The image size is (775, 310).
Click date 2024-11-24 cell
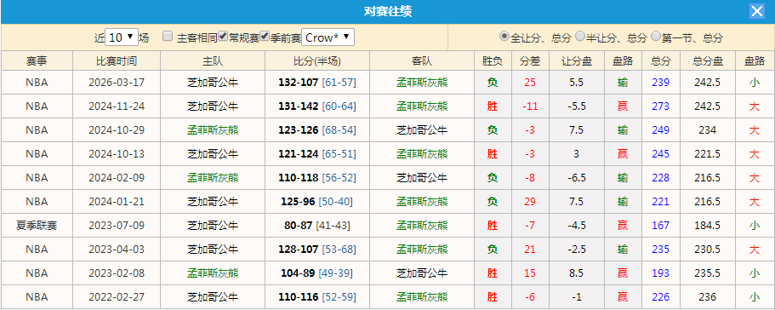[117, 106]
